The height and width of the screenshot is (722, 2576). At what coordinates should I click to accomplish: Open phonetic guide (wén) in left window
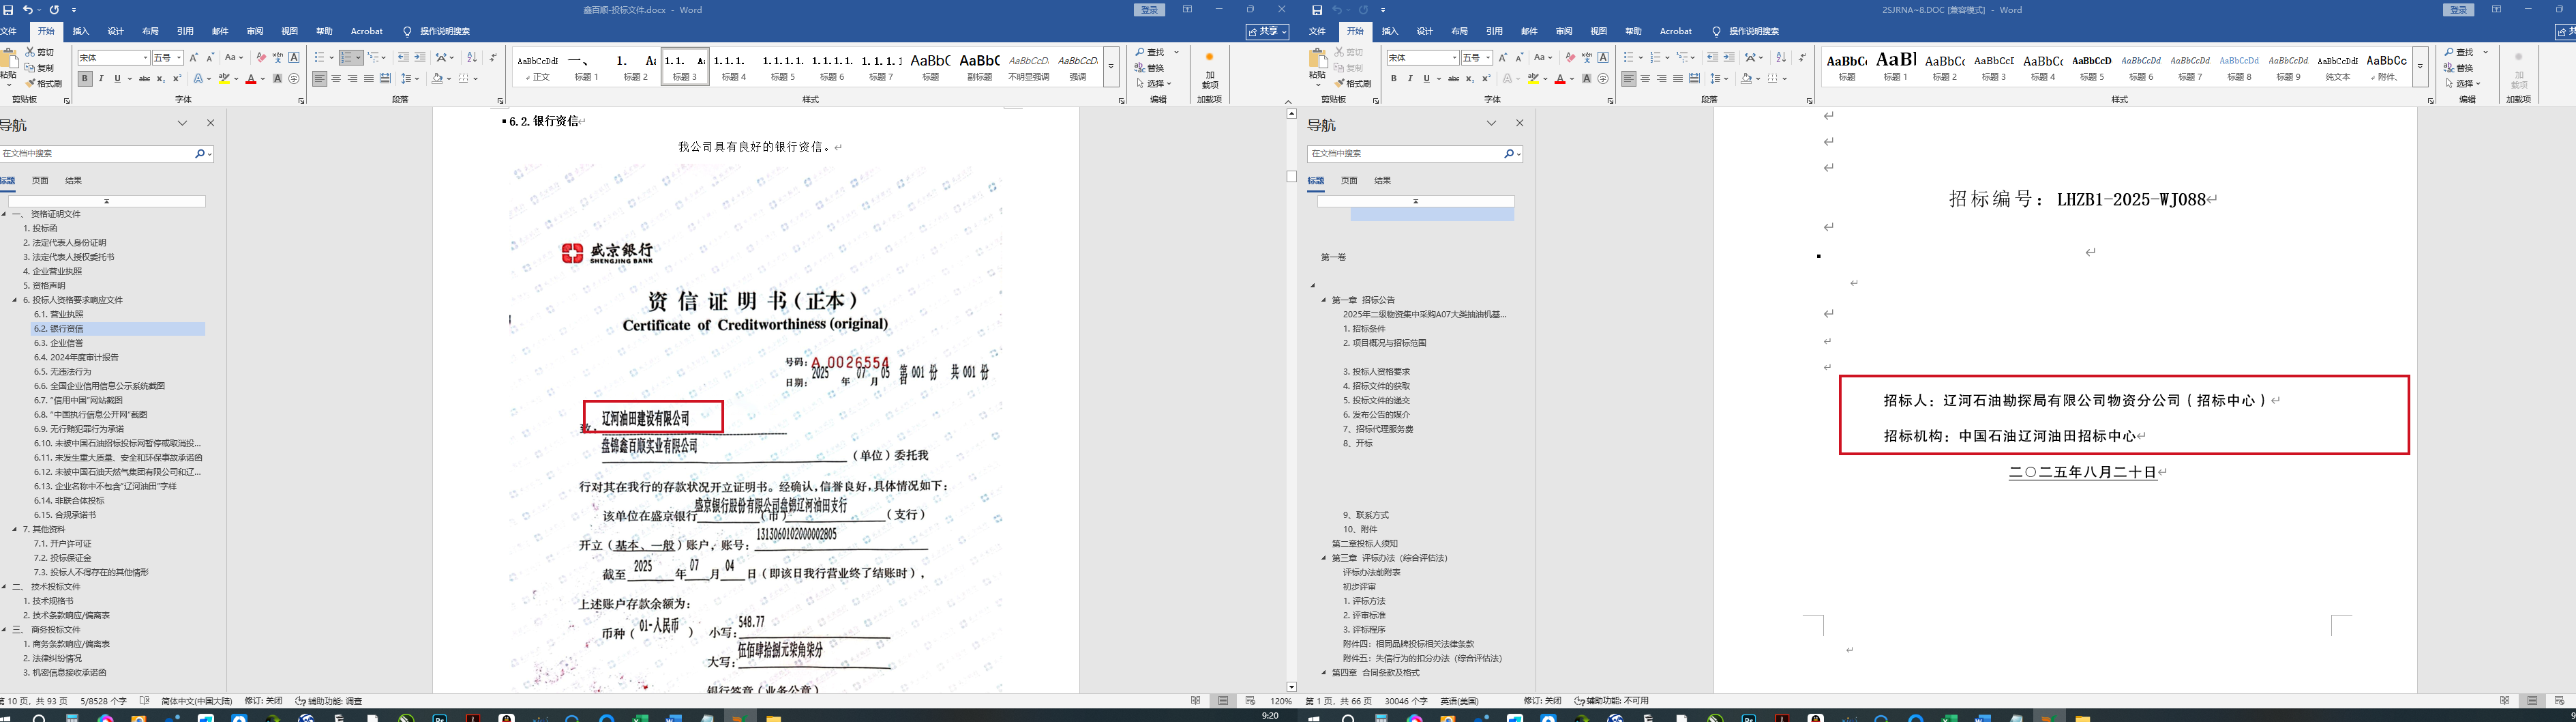pyautogui.click(x=277, y=58)
